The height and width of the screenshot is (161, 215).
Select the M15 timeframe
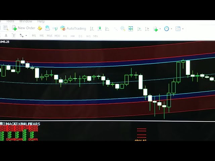pyautogui.click(x=49, y=36)
